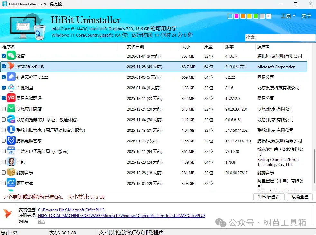Check the 腾讯电脑管家 checkbox
Screen dimensions: 316x235
(x=4, y=141)
